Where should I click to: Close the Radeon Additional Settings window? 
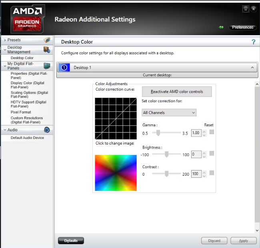(x=254, y=9)
